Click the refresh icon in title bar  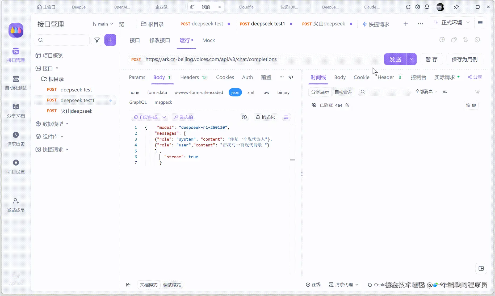408,7
